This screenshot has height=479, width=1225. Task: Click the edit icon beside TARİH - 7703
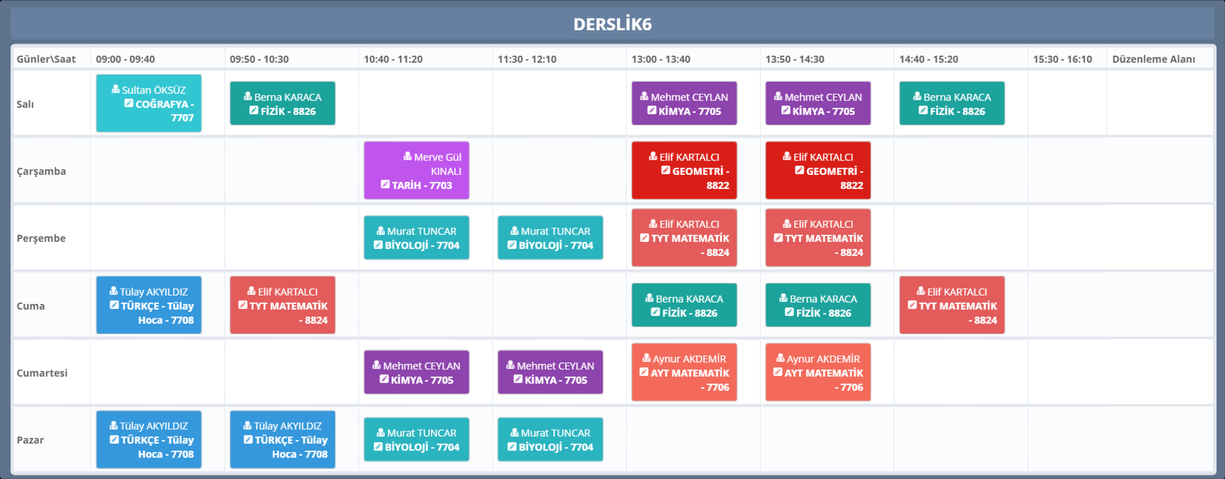pyautogui.click(x=385, y=184)
